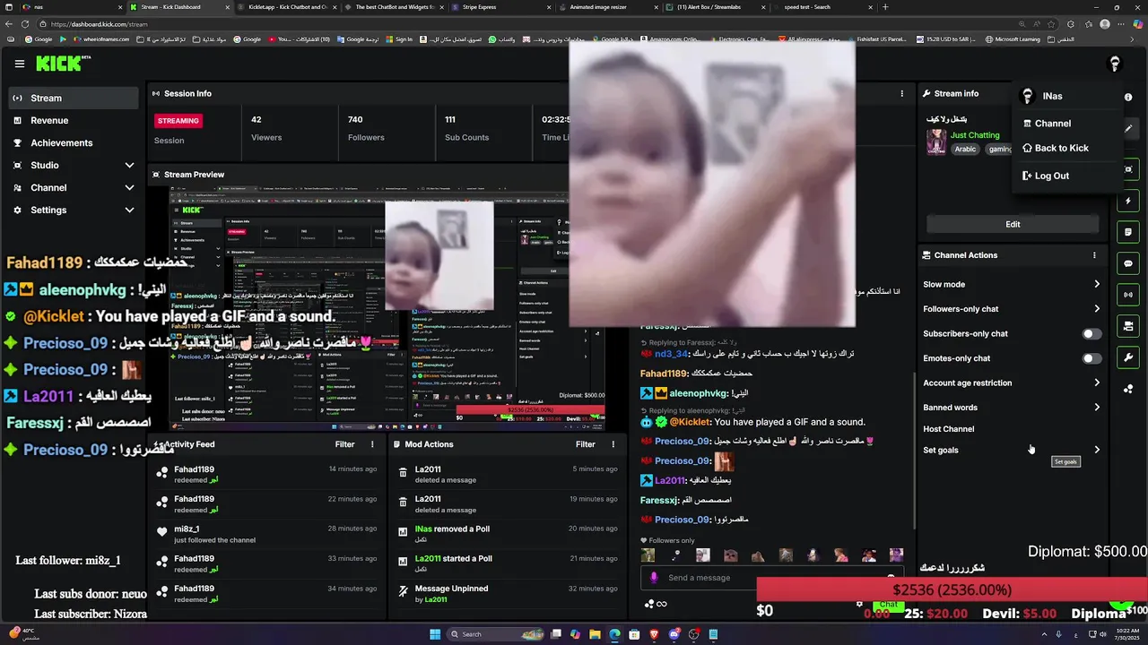Open OBS Studio from the taskbar
Viewport: 1148px width, 645px height.
(693, 634)
